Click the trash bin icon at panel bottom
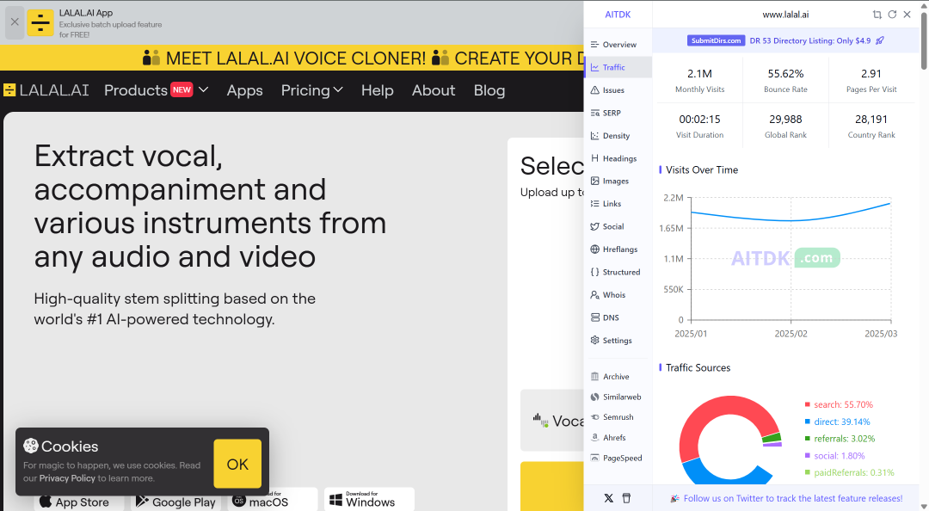This screenshot has width=929, height=511. [626, 498]
